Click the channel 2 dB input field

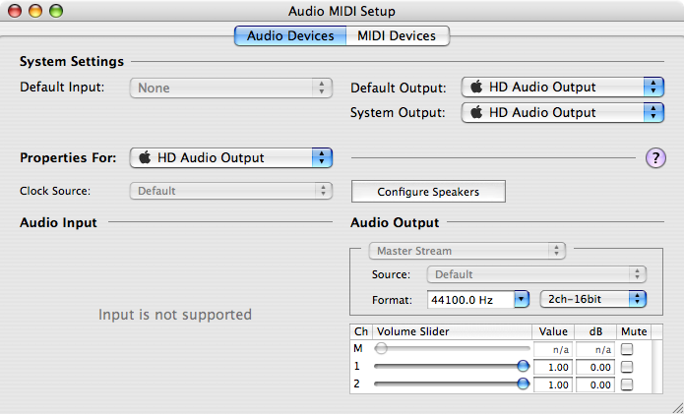point(594,384)
